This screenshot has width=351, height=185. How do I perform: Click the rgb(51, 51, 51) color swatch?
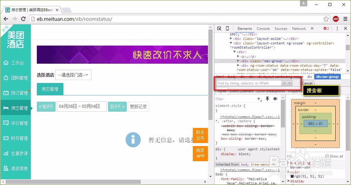pos(292,176)
